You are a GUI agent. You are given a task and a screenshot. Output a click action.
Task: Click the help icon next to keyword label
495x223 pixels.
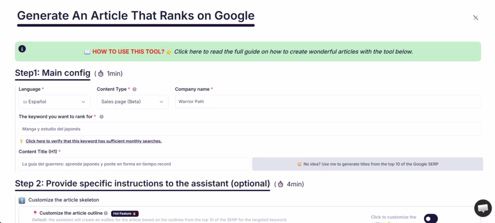tap(102, 116)
